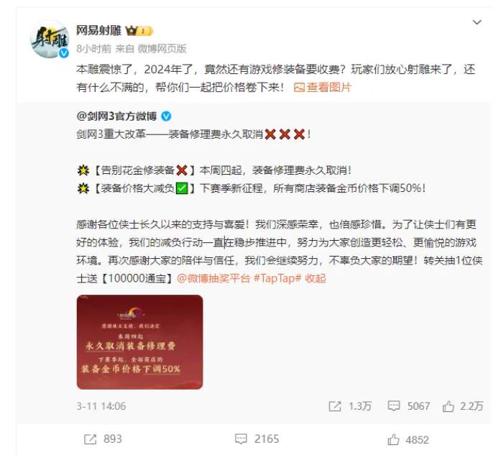Image resolution: width=501 pixels, height=455 pixels.
Task: Open the red announcement image thumbnail
Action: tap(139, 342)
